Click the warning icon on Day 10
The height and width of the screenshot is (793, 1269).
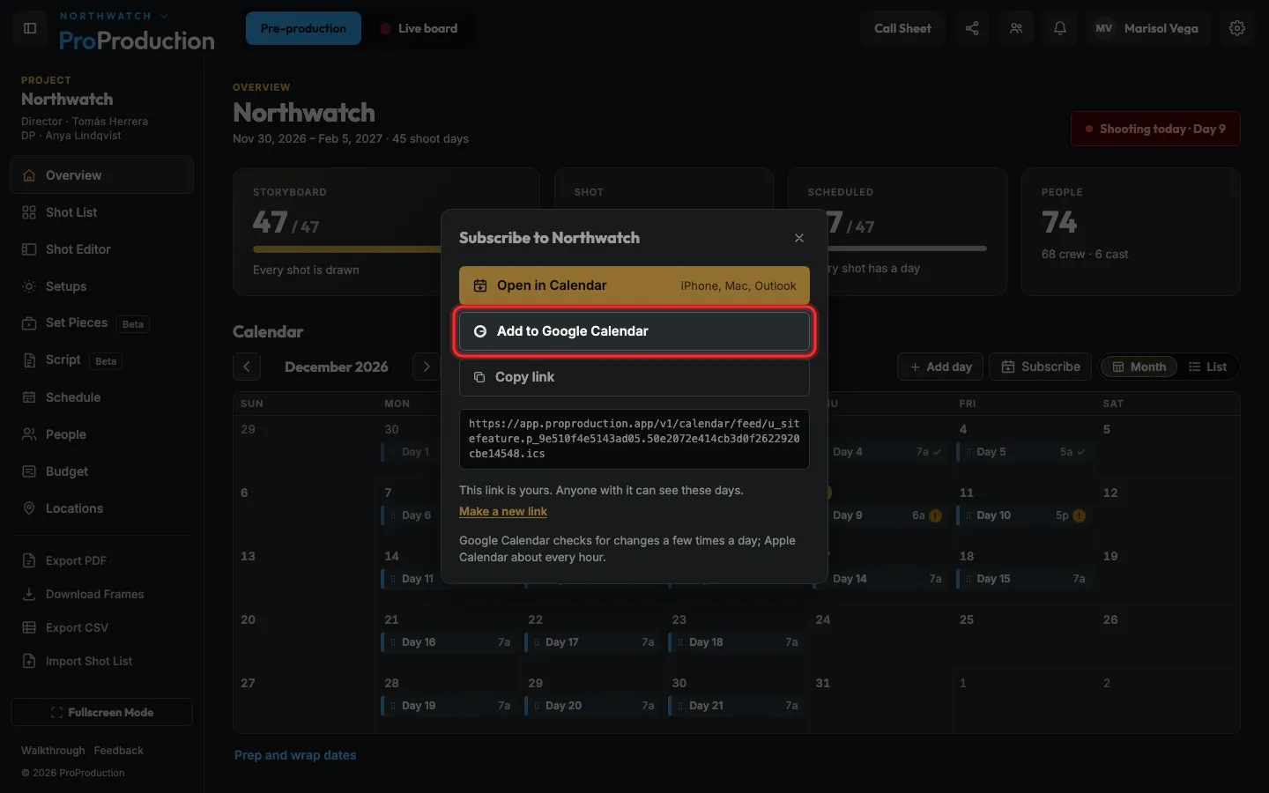point(1079,515)
